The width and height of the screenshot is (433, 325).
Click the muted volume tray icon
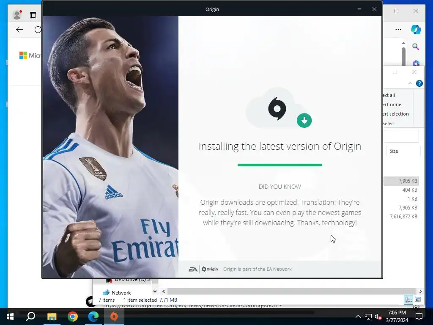tap(378, 317)
